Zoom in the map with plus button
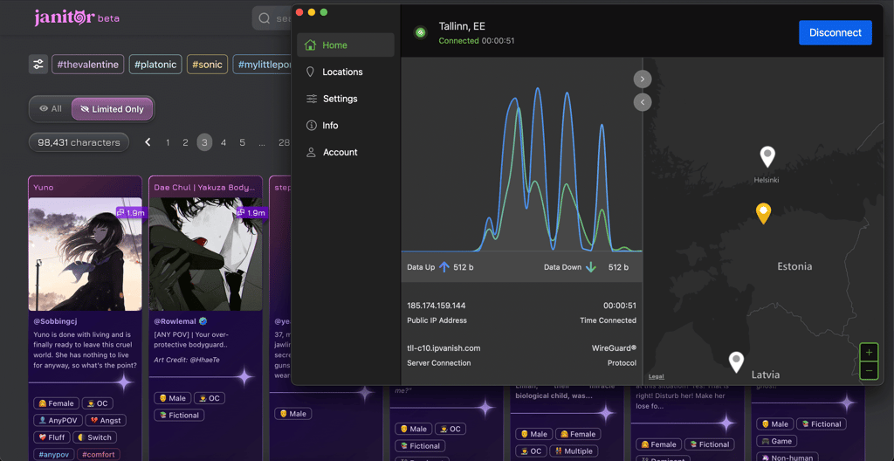894x461 pixels. tap(869, 353)
